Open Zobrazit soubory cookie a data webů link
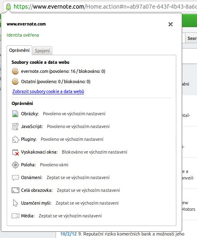 click(48, 91)
